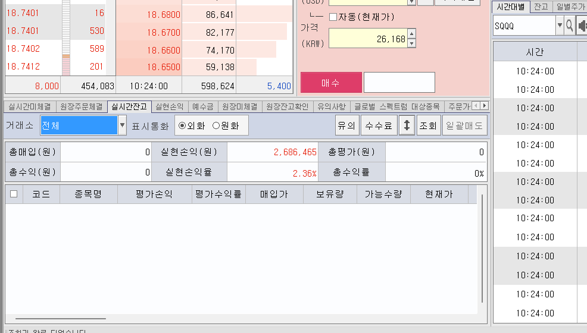Switch to 원장주문체결 tab
The image size is (587, 333).
click(x=81, y=107)
